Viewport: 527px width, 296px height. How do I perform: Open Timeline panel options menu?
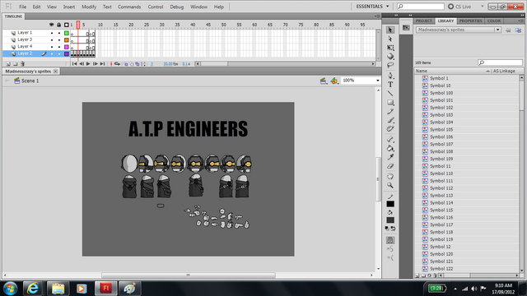pos(377,16)
